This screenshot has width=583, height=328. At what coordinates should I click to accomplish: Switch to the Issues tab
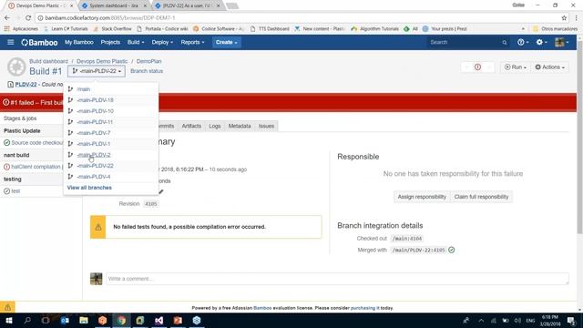[x=266, y=126]
